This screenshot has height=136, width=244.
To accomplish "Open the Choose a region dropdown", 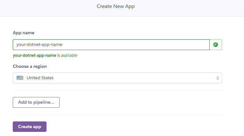I will click(x=117, y=78).
